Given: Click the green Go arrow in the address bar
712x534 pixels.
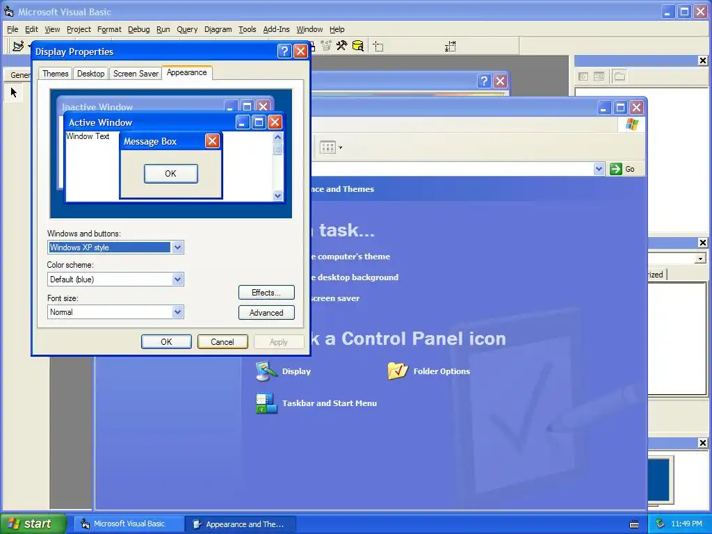Looking at the screenshot, I should click(616, 169).
